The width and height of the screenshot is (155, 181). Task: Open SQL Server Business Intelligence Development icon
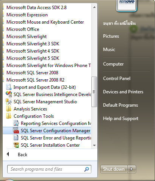[9, 95]
